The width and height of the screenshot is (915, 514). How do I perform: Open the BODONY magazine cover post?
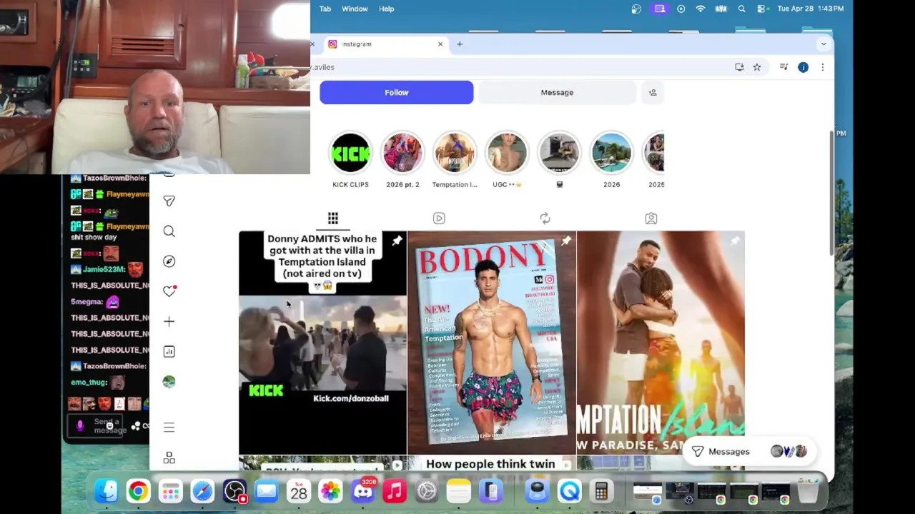coord(491,343)
